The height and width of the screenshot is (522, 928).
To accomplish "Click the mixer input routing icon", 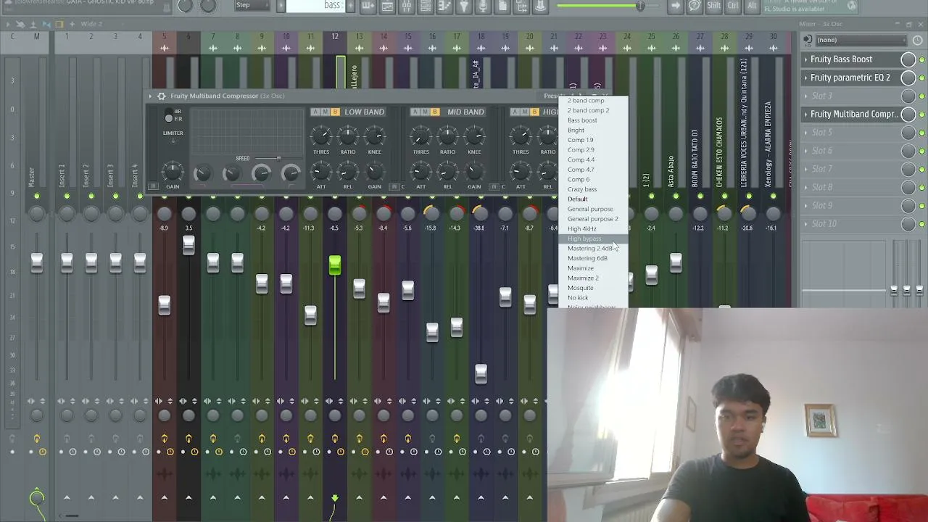I will [808, 40].
